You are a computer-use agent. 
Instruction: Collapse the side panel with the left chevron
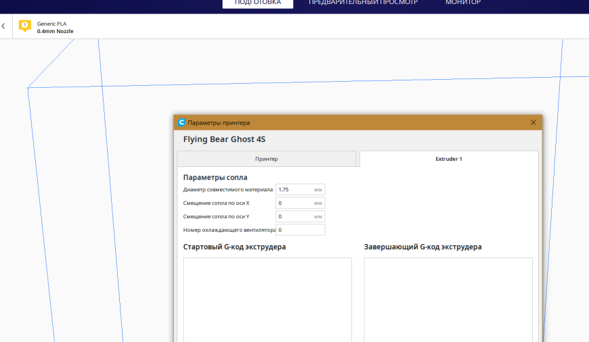(3, 26)
